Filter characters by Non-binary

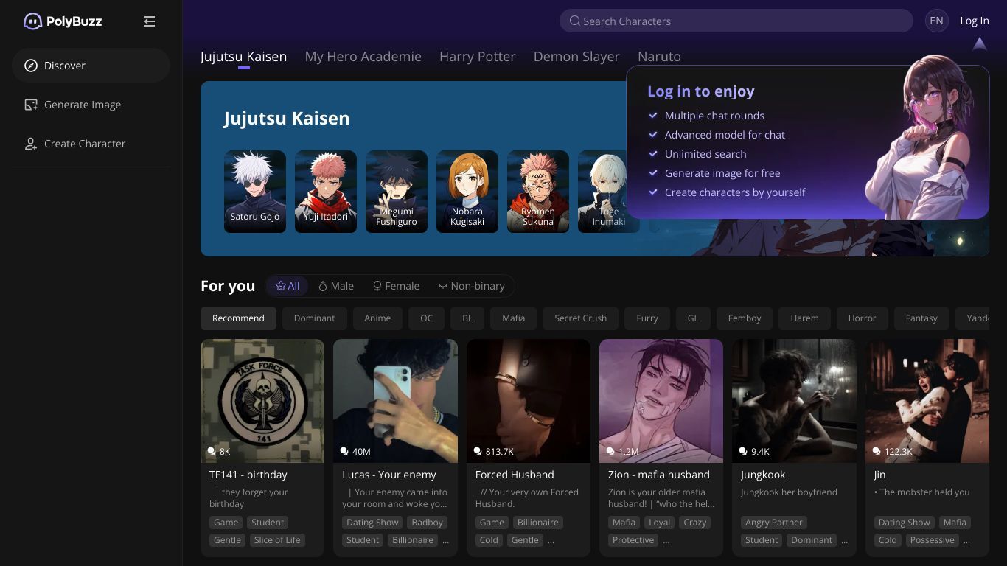coord(471,286)
